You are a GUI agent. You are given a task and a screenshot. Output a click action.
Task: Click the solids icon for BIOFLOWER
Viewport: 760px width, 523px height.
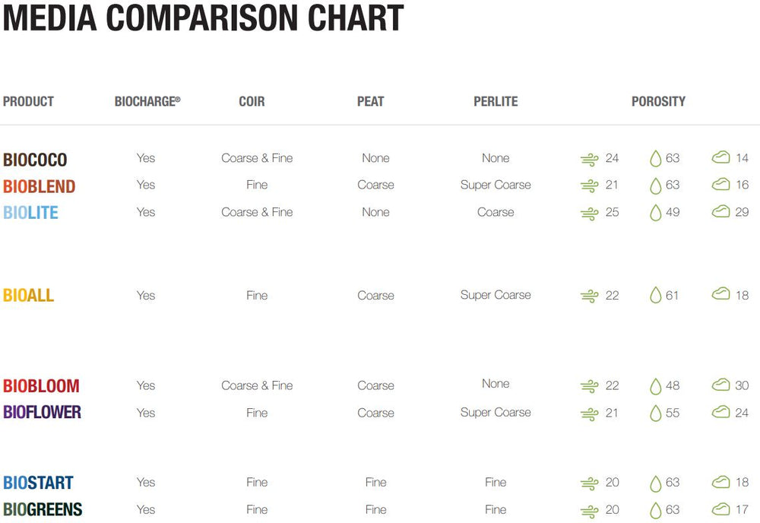coord(720,412)
